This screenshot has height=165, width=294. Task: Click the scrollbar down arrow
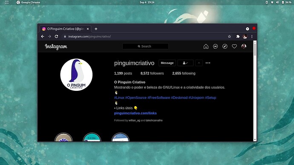[x=255, y=140]
